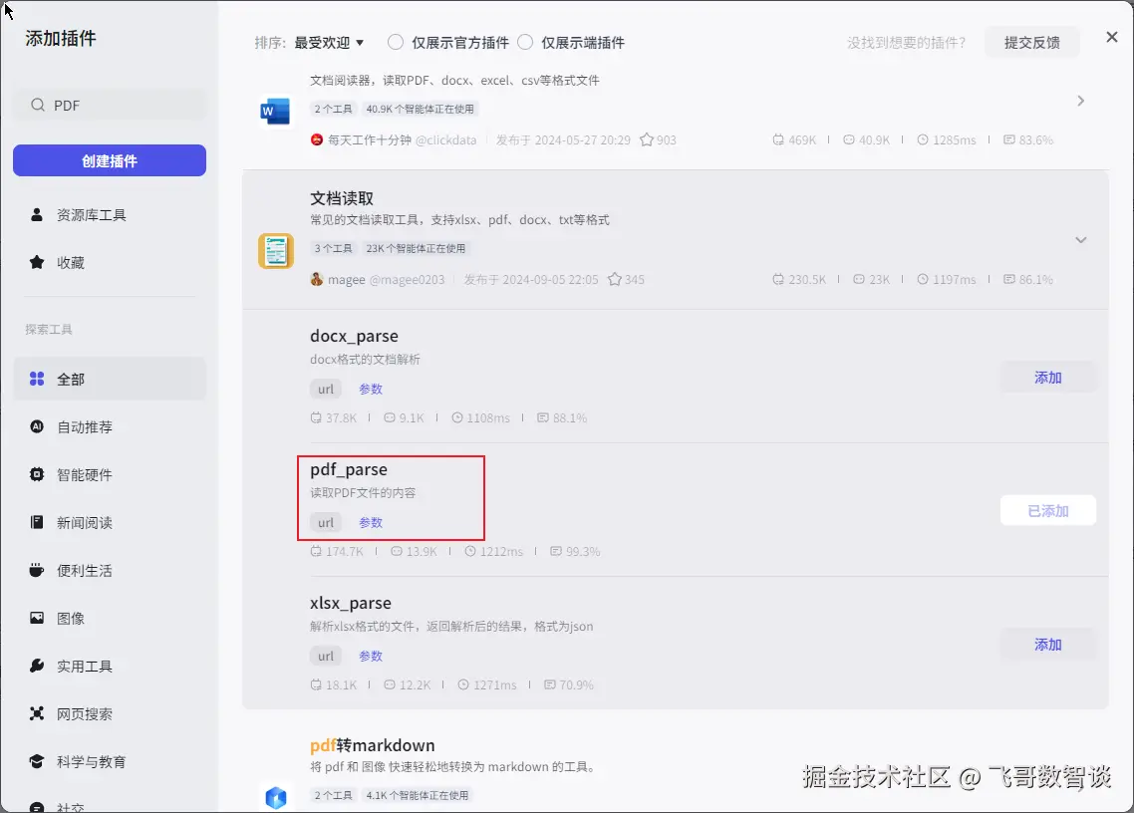Click the bot icon beside 13.9K

click(397, 551)
